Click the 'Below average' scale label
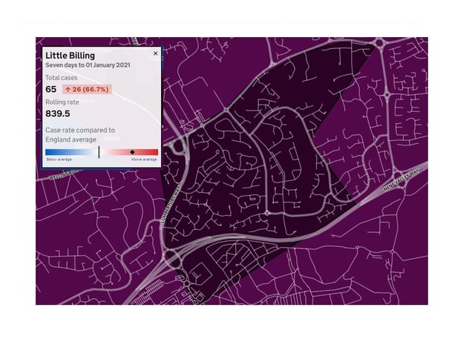This screenshot has height=356, width=475. click(59, 159)
